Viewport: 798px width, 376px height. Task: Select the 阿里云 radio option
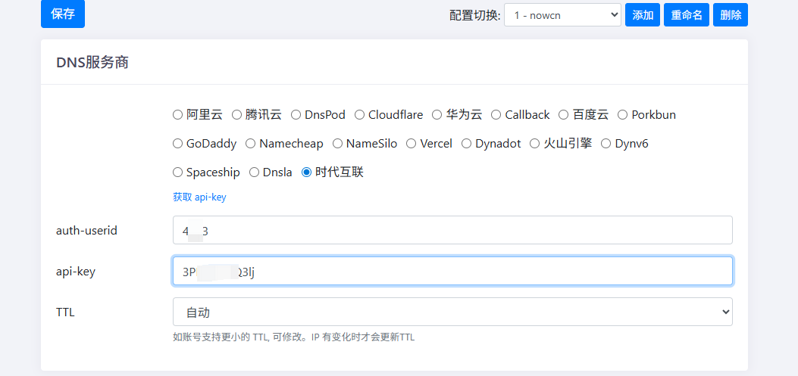(178, 115)
